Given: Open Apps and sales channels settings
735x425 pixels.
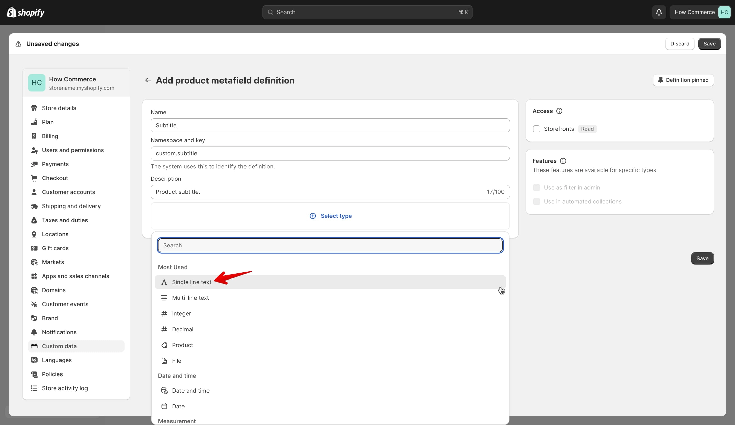Looking at the screenshot, I should tap(76, 276).
